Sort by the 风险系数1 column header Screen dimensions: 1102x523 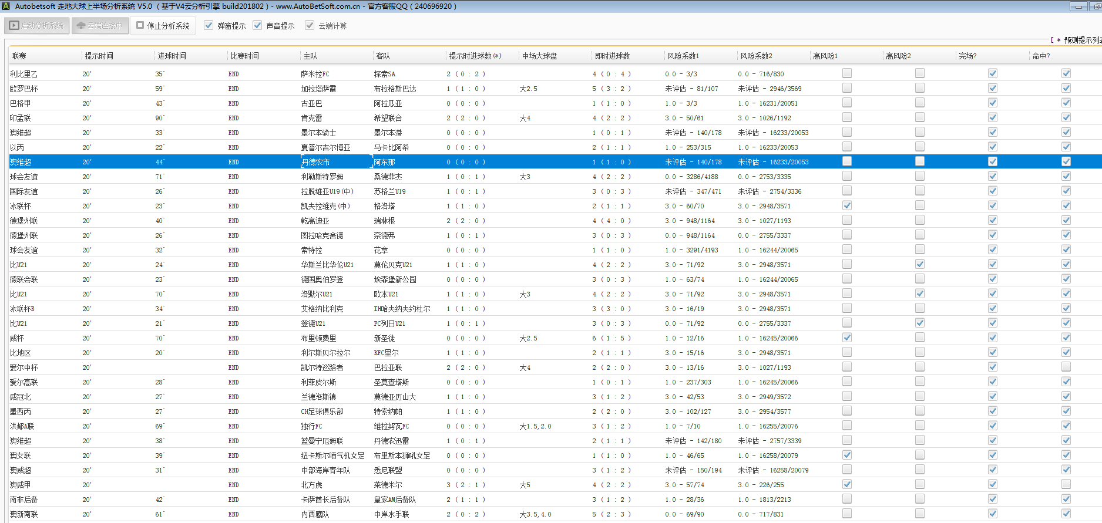coord(683,56)
